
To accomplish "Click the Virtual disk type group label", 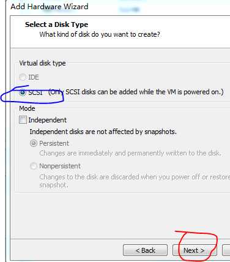I will (x=42, y=63).
